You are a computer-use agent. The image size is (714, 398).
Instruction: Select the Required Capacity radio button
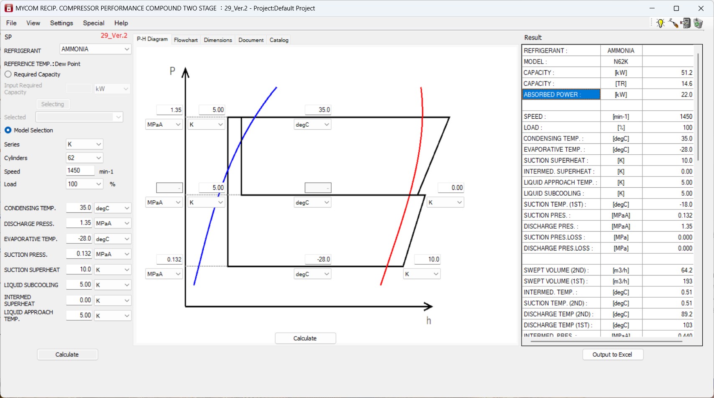8,74
